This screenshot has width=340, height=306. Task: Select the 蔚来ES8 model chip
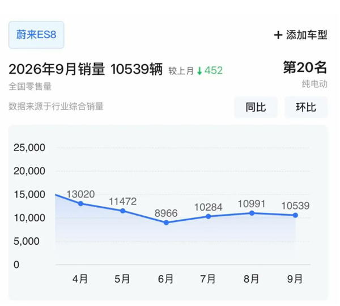coord(36,35)
